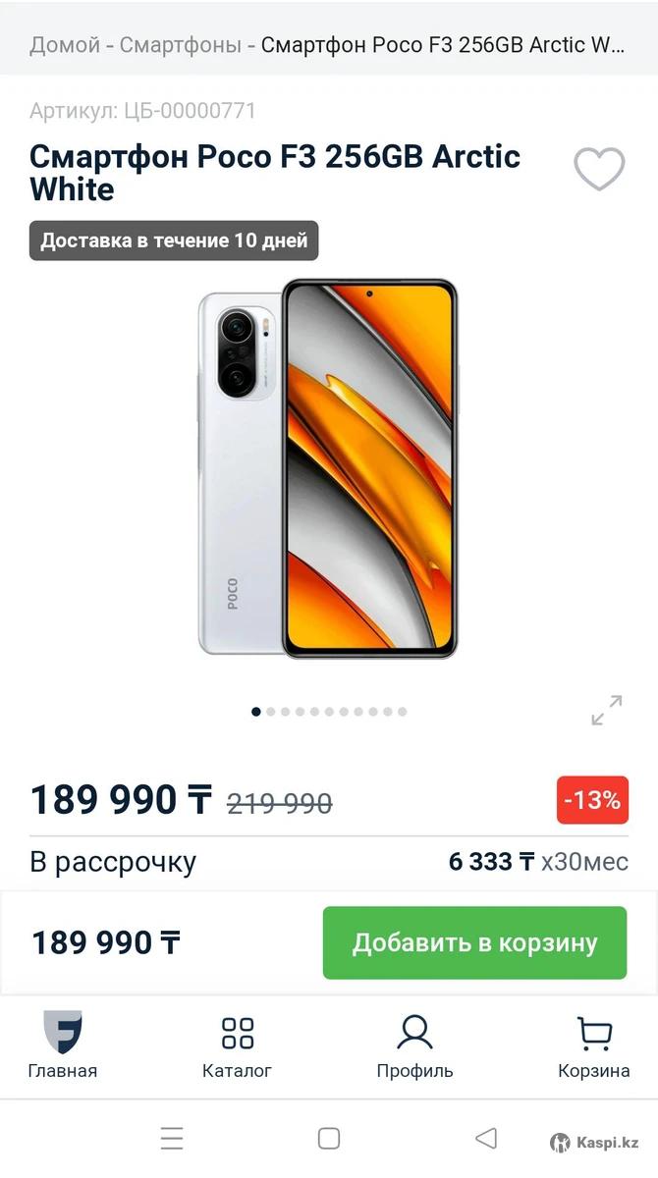Viewport: 658px width, 1178px height.
Task: Open the Главная home tab
Action: coord(63,1044)
